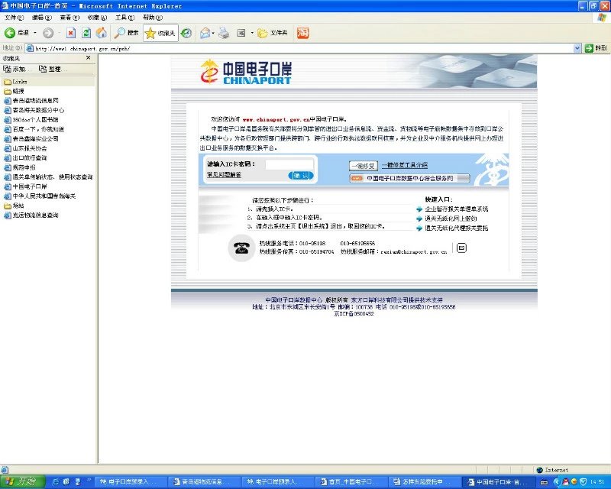This screenshot has height=489, width=611.
Task: Switch to 青岛港物流信息 taskbar window
Action: 204,482
